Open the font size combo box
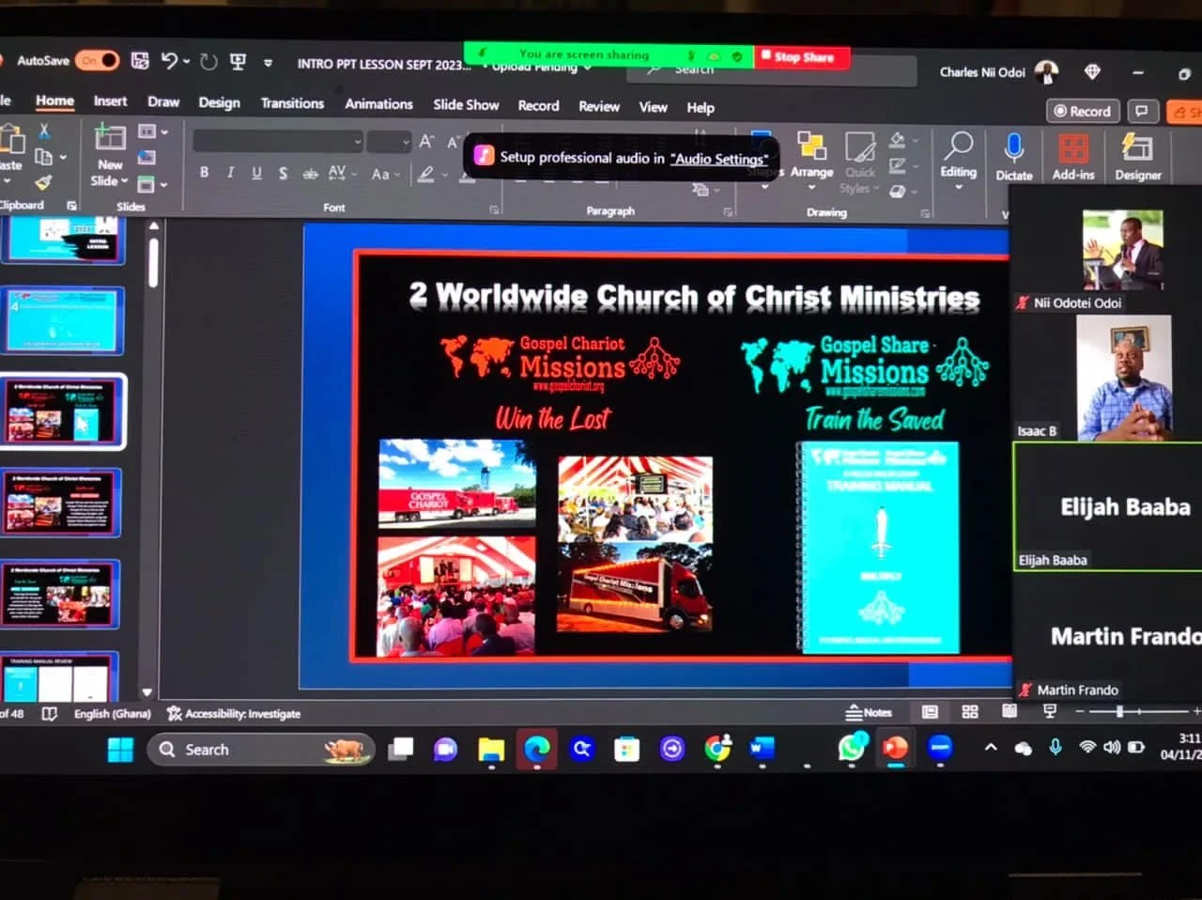1202x900 pixels. pos(389,143)
